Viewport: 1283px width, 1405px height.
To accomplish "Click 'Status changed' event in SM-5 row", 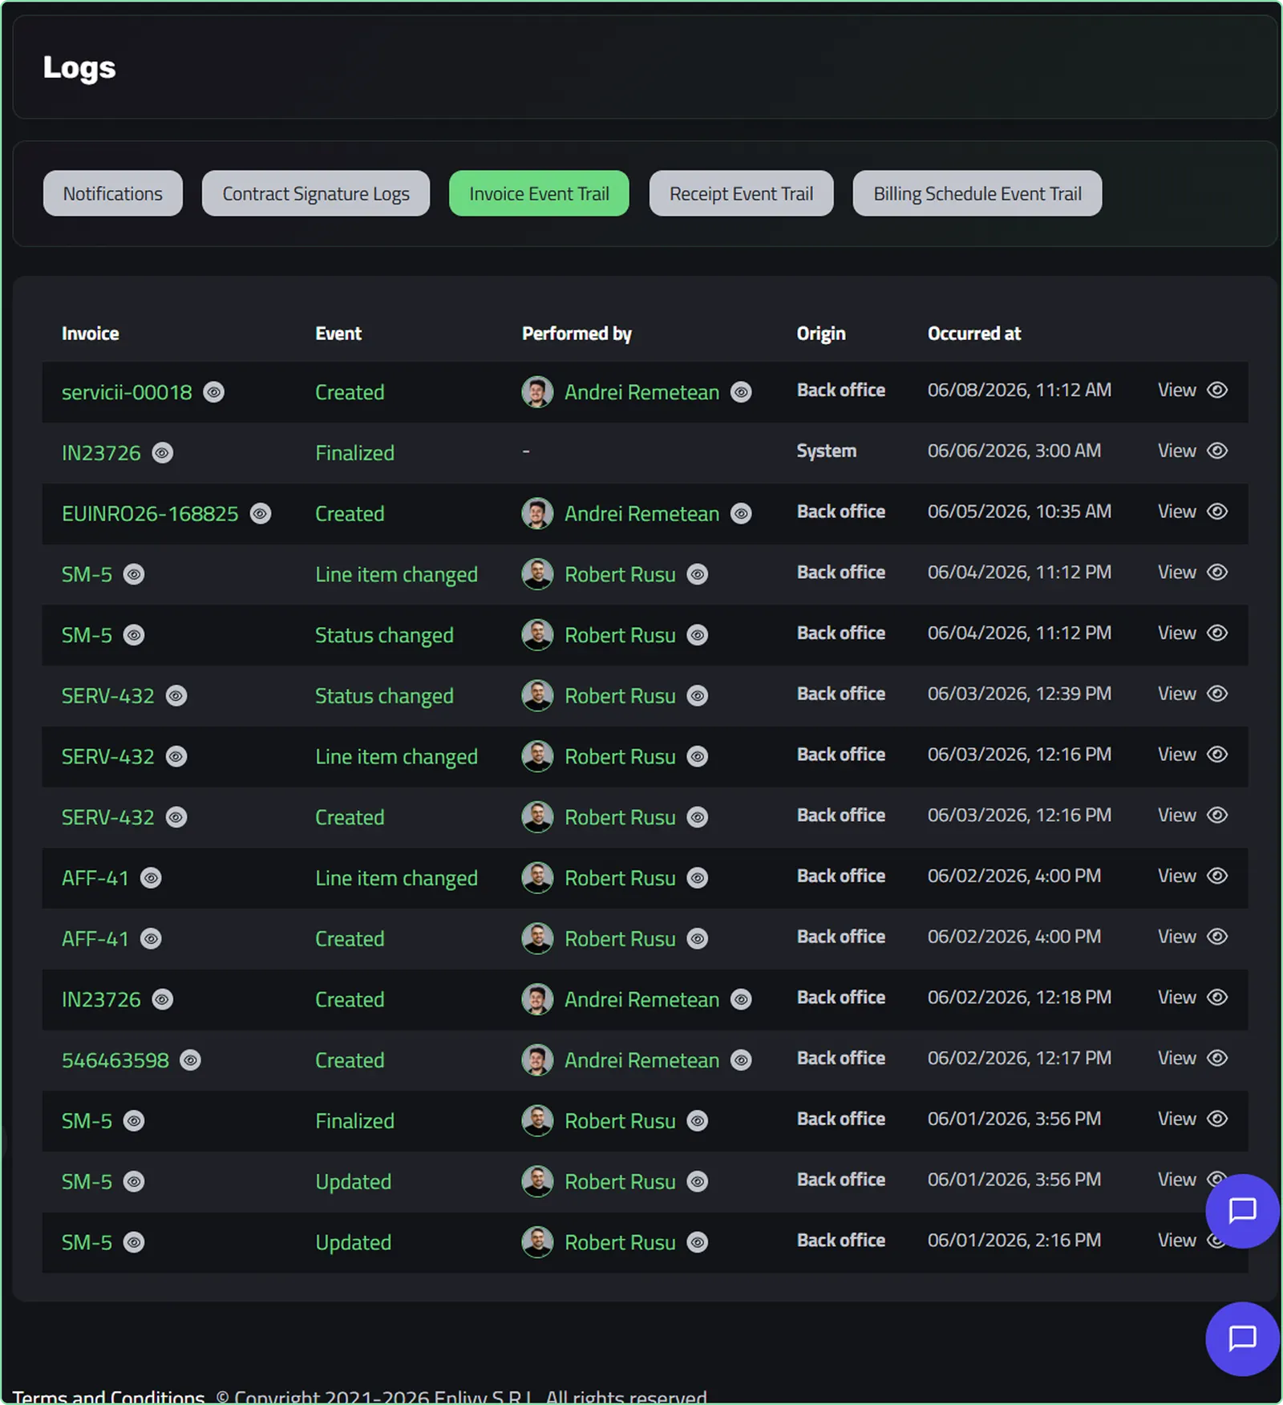I will [384, 636].
